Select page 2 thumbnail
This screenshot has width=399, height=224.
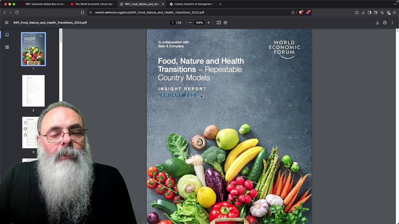point(33,91)
